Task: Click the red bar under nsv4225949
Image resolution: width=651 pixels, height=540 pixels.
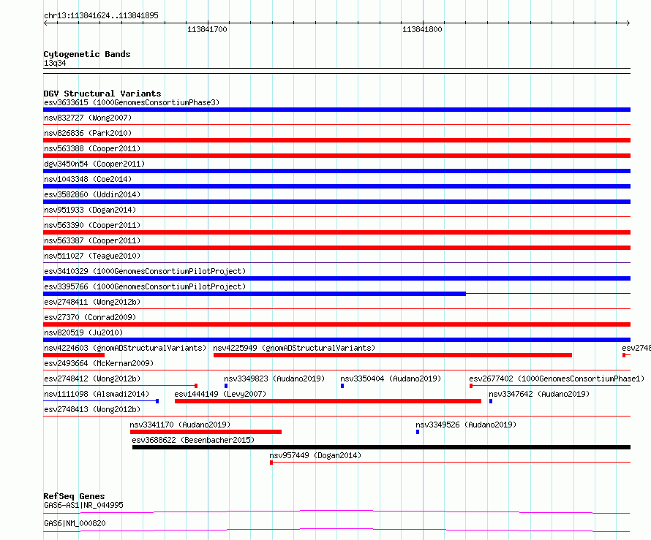Action: pyautogui.click(x=393, y=355)
